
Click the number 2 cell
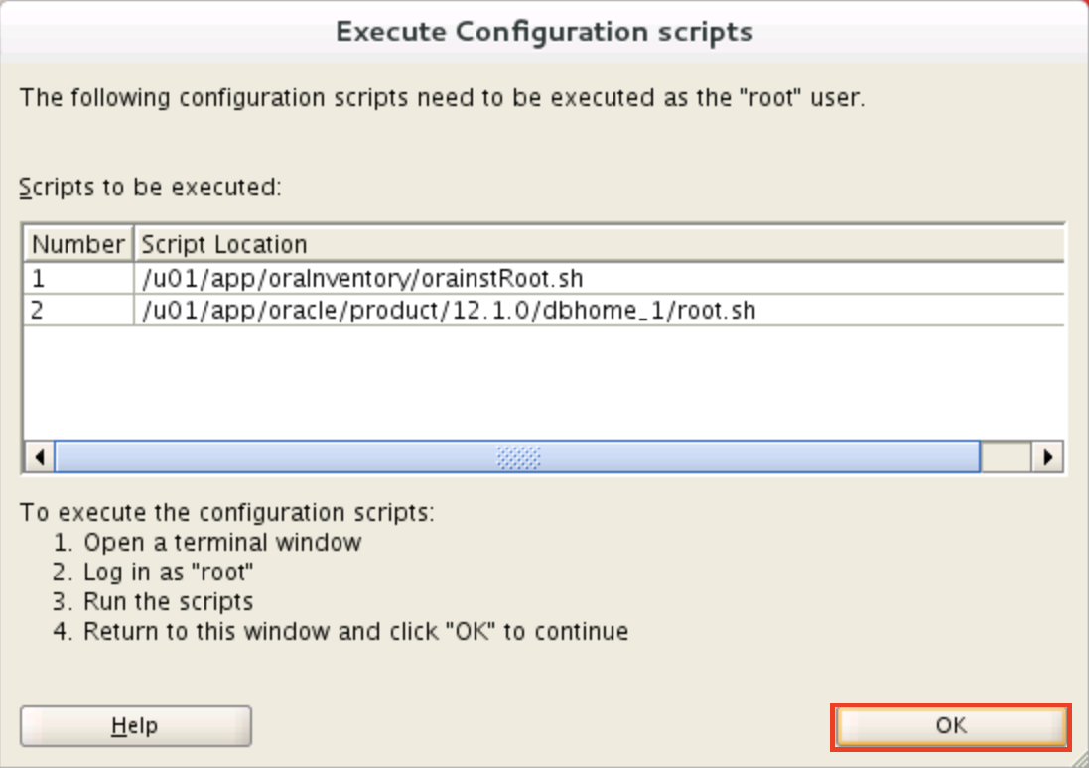tap(78, 310)
